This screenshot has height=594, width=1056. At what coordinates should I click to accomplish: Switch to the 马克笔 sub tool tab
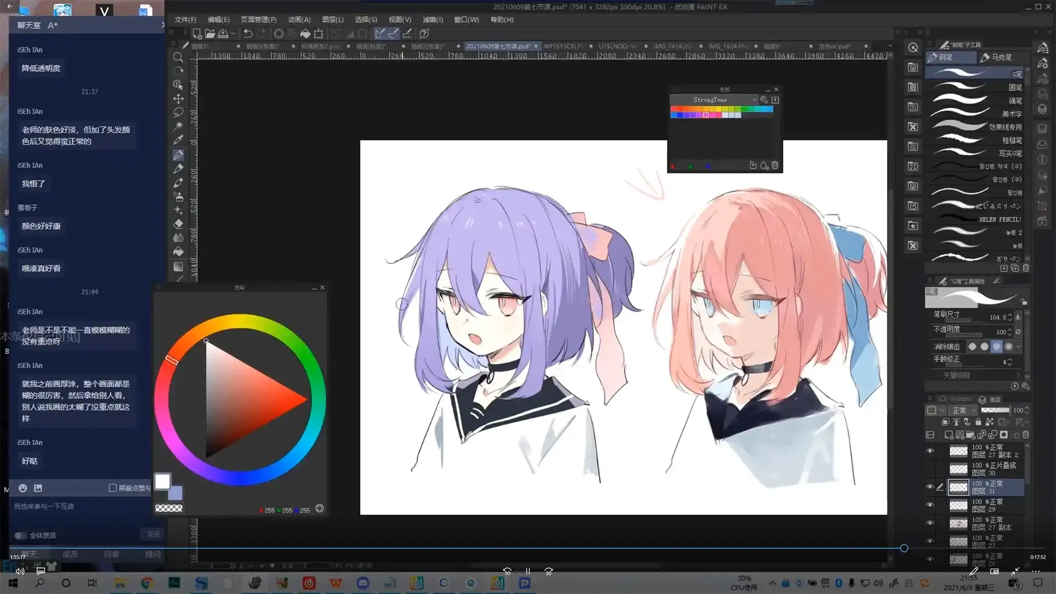[997, 57]
